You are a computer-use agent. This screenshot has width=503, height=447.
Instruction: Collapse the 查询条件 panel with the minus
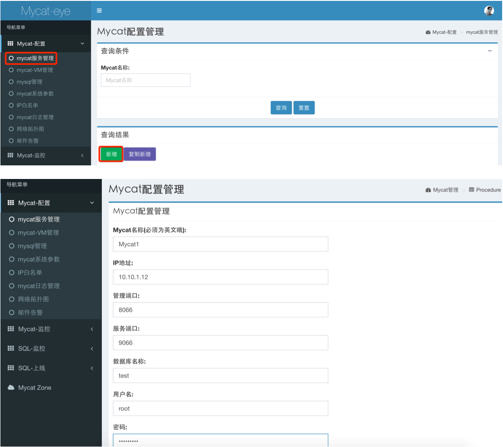[489, 51]
